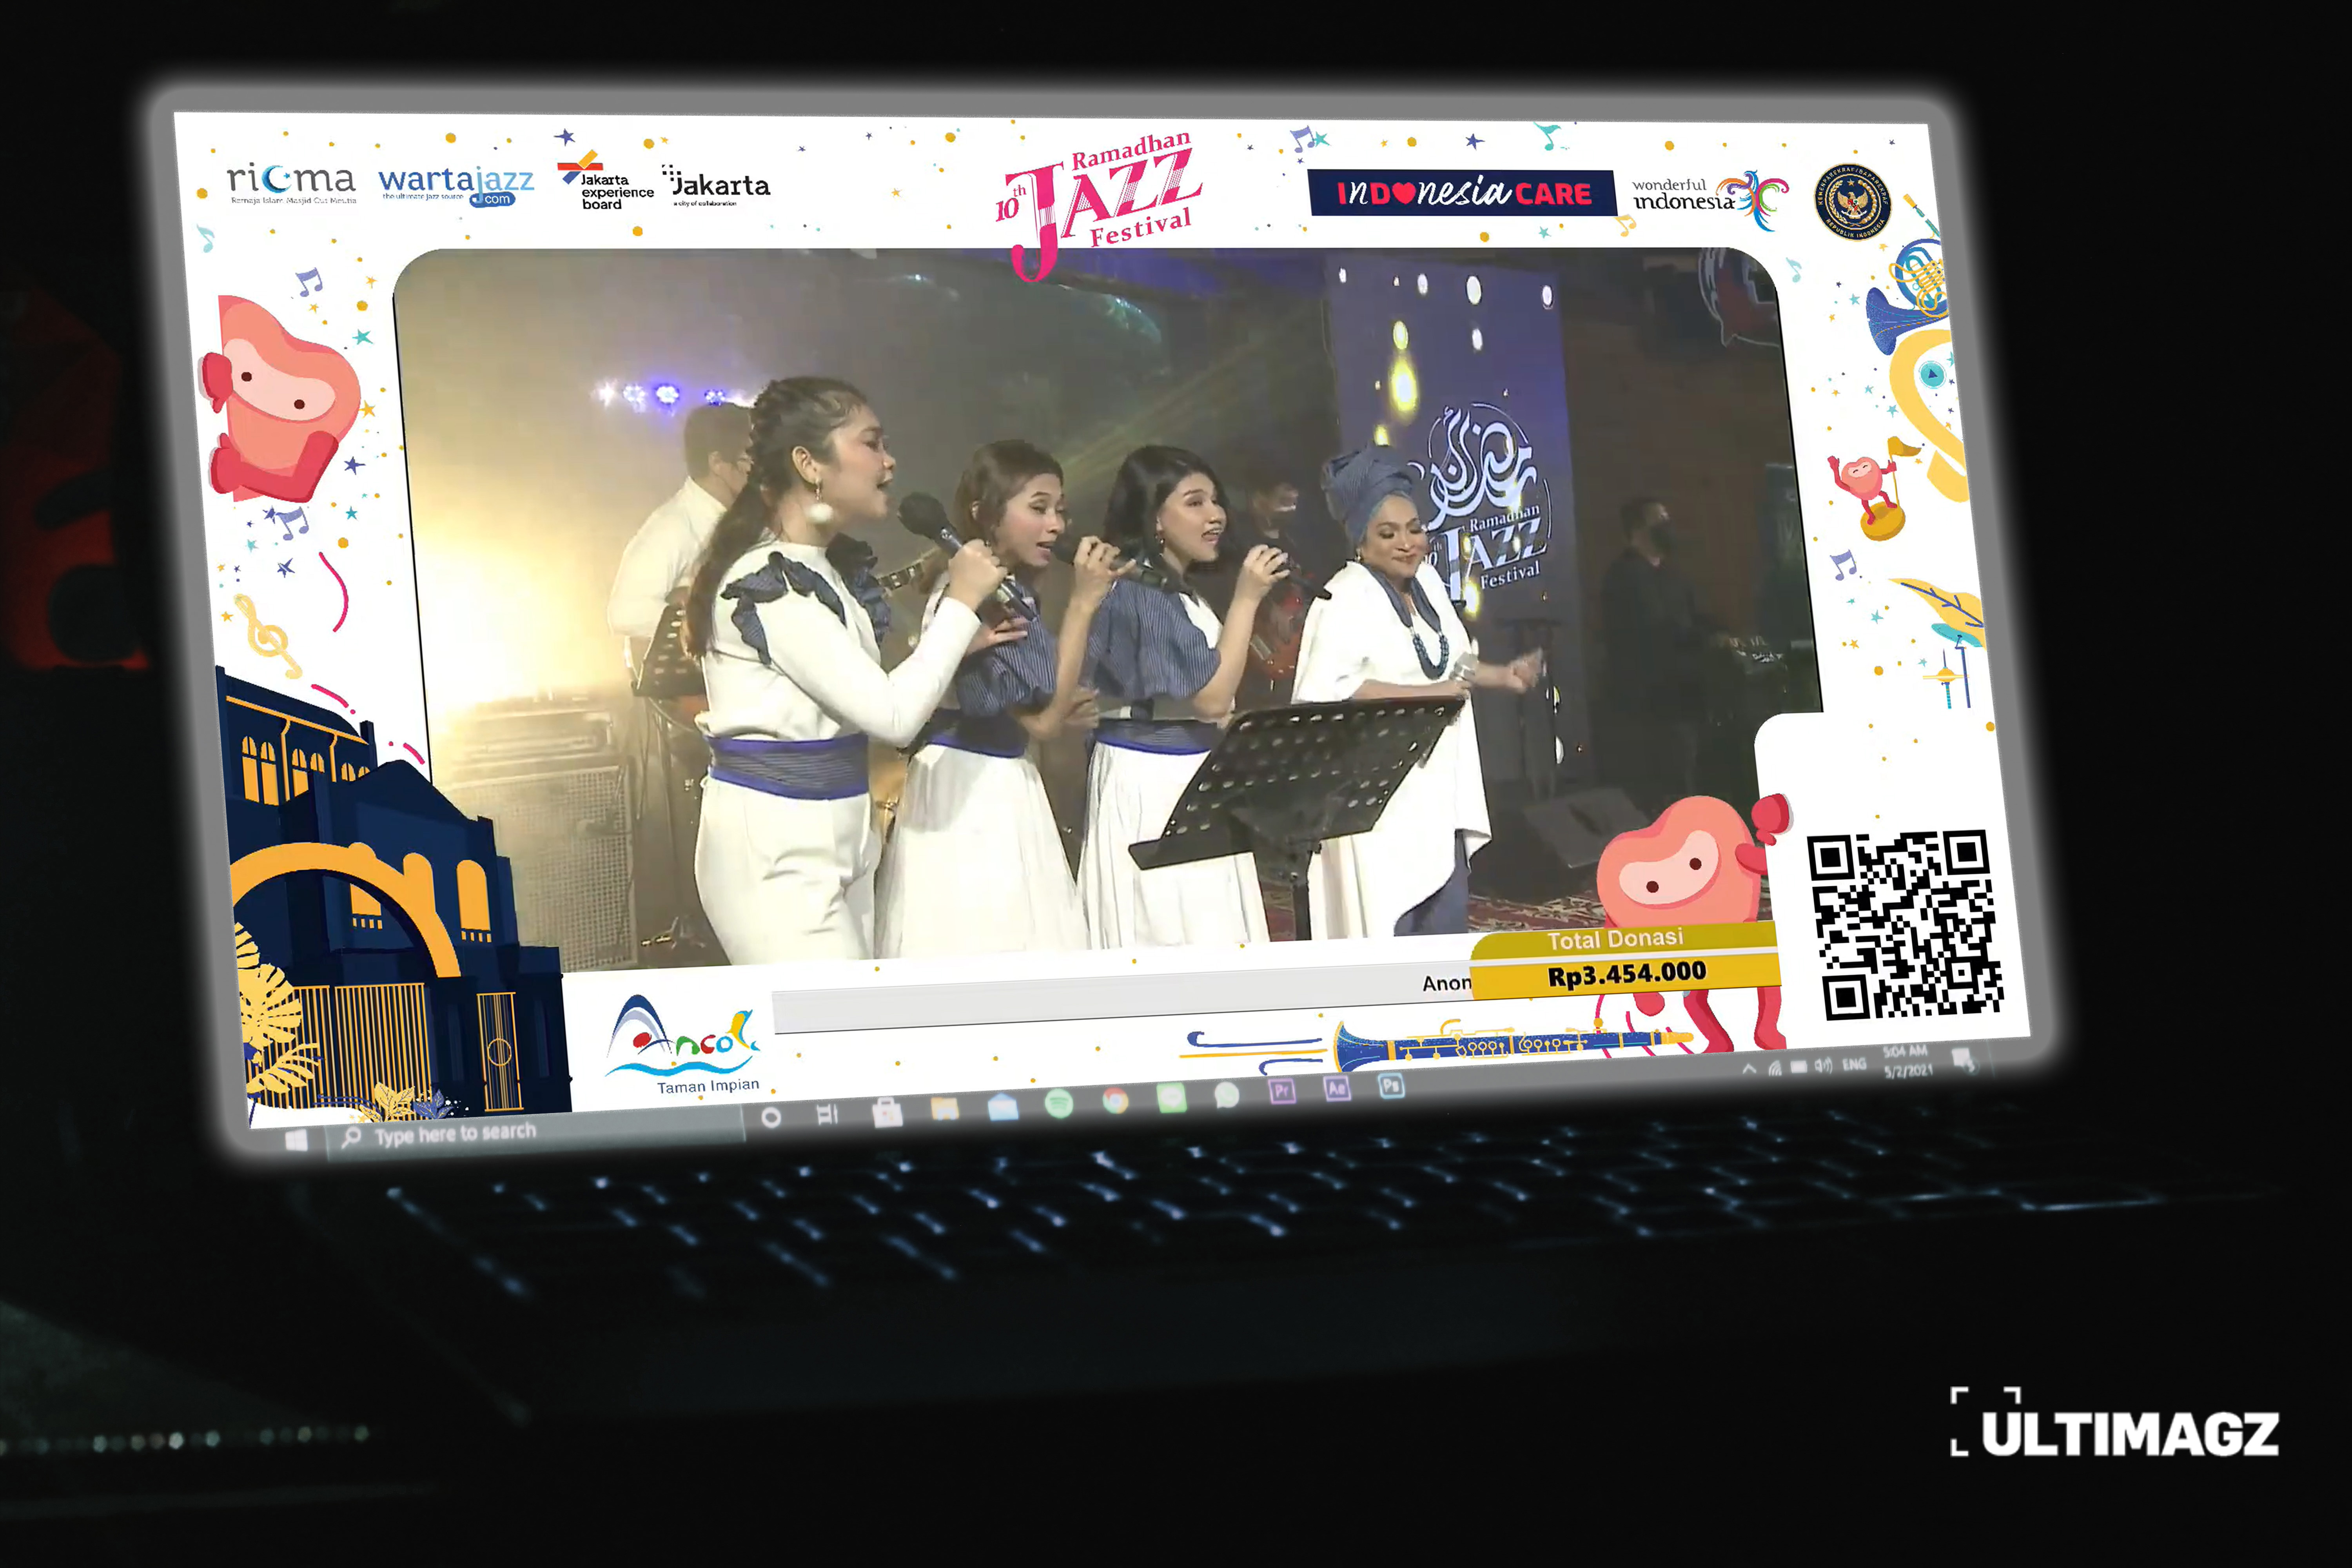Launch Adobe After Effects from the taskbar
Screen dimensions: 2352x1568
[x=1337, y=1089]
